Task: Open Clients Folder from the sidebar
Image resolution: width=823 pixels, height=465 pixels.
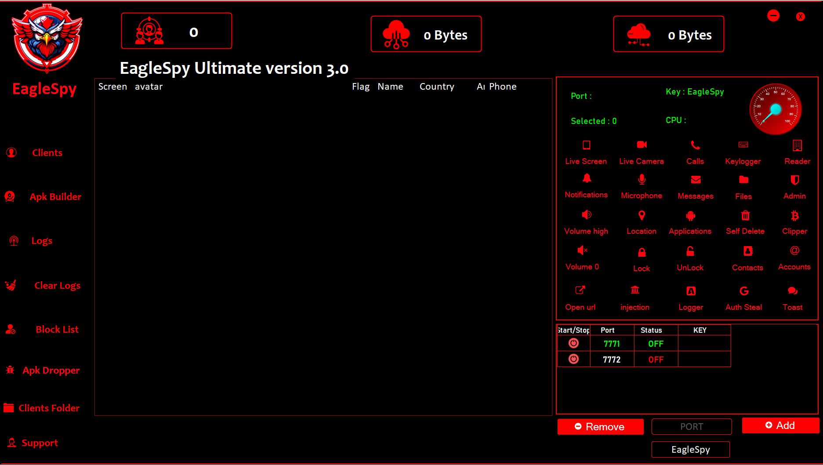Action: (x=49, y=408)
